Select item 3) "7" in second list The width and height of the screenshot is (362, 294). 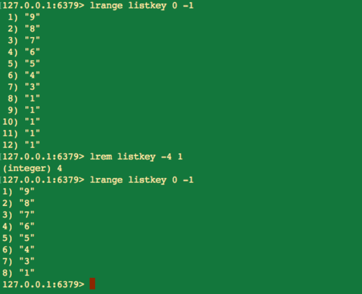19,215
